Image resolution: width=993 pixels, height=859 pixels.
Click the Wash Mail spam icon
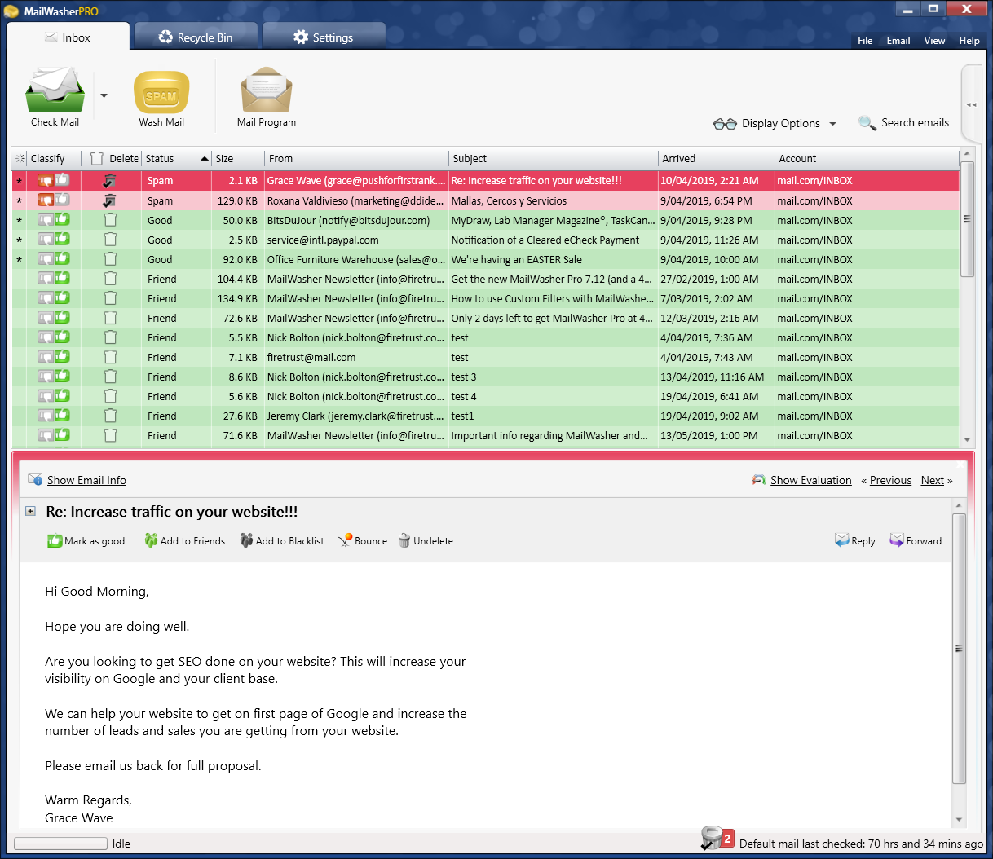[x=161, y=92]
